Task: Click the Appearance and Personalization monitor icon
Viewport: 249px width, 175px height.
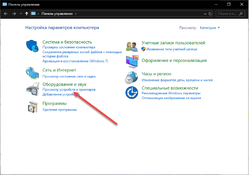Action: pyautogui.click(x=132, y=62)
